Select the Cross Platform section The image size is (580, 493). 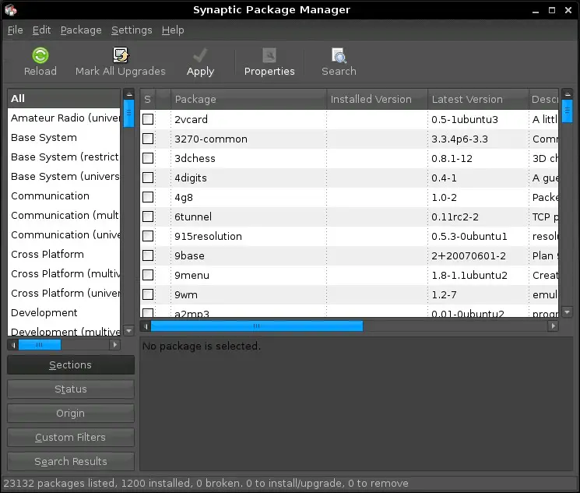click(x=64, y=254)
